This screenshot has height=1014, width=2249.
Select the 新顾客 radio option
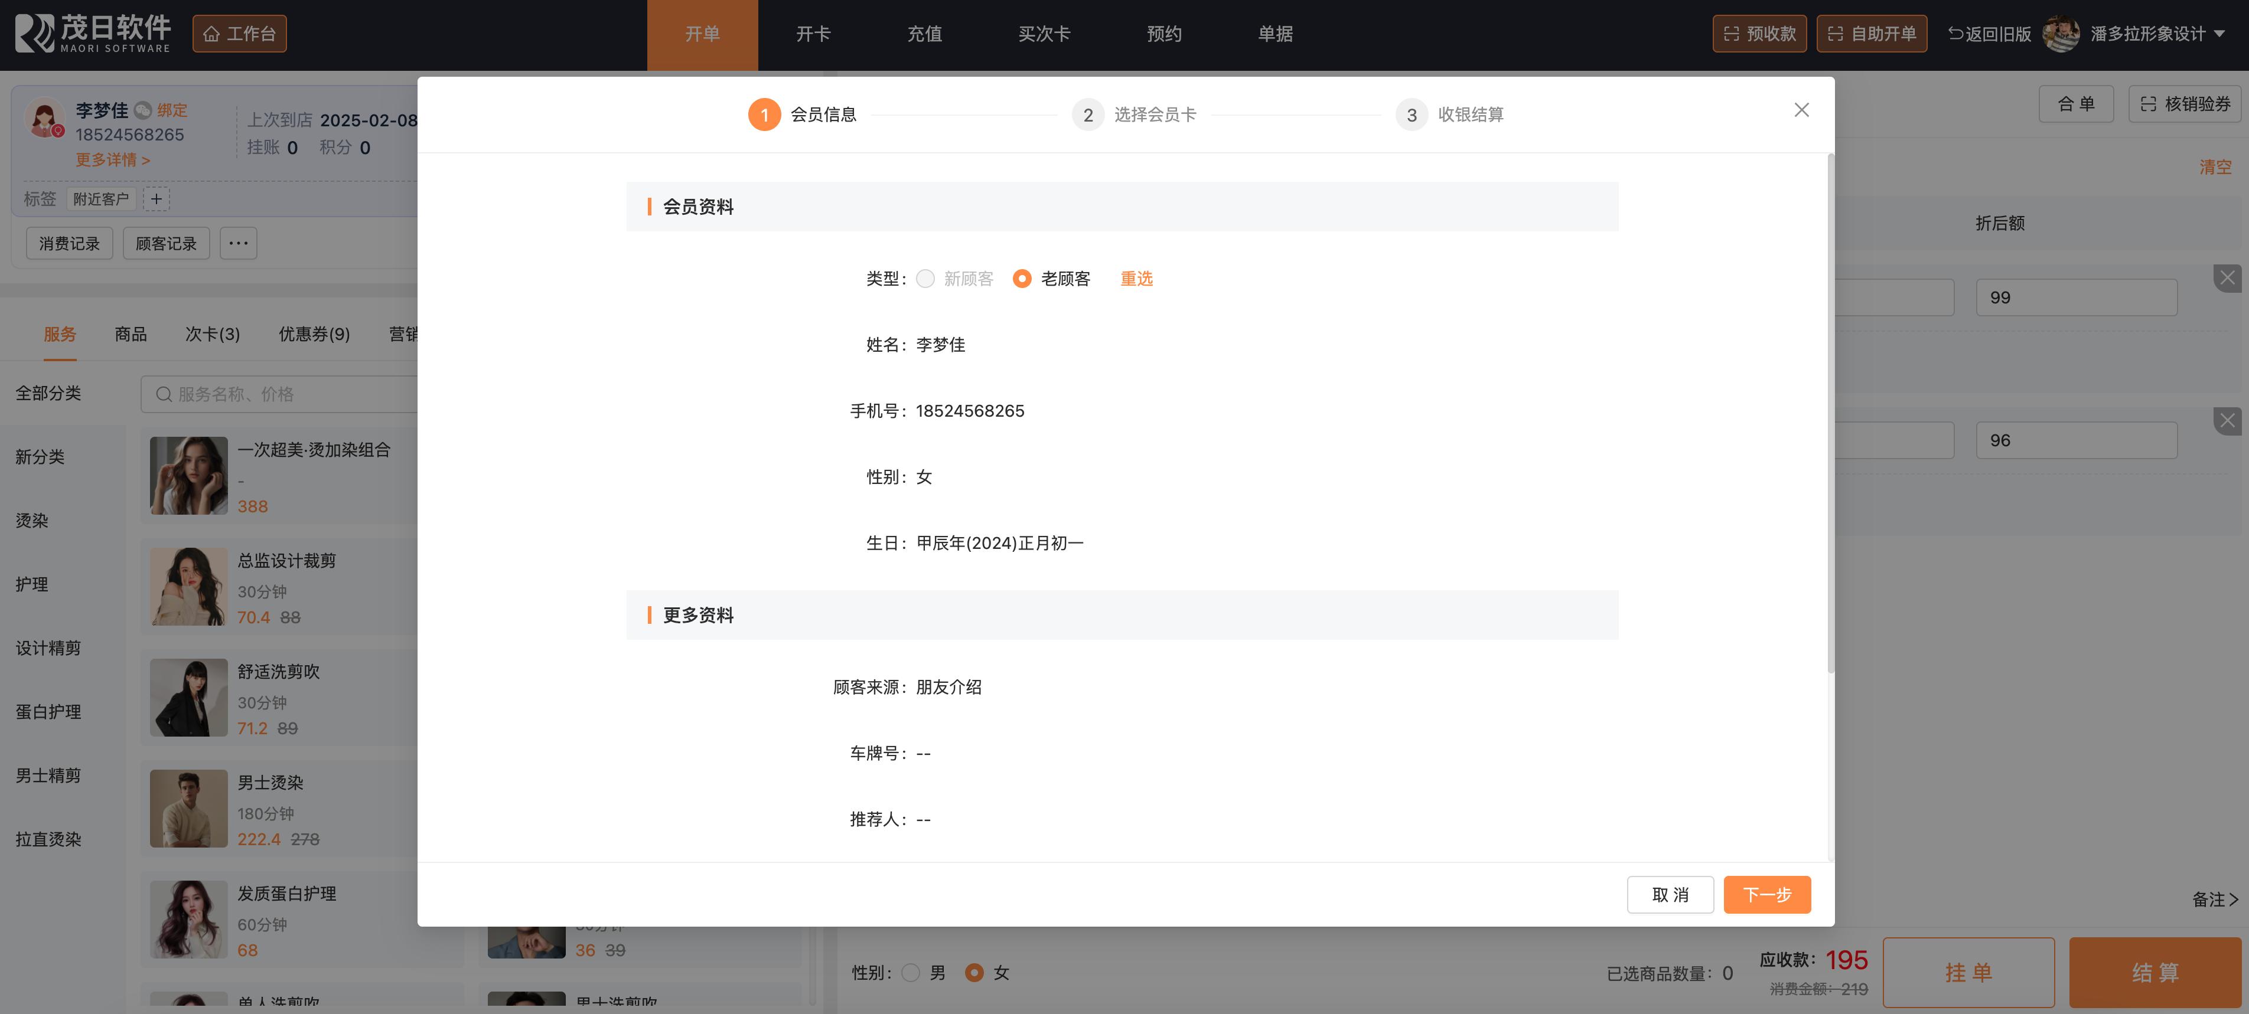(925, 279)
